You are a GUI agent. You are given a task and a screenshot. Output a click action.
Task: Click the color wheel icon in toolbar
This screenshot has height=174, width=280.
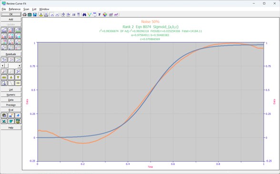pyautogui.click(x=105, y=15)
